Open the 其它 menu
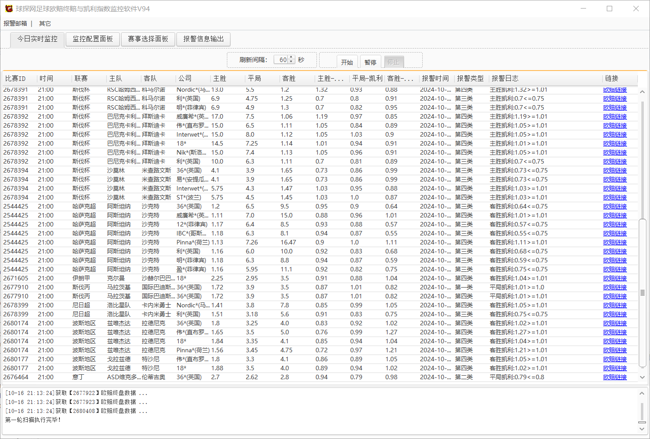The height and width of the screenshot is (439, 650). pyautogui.click(x=45, y=23)
